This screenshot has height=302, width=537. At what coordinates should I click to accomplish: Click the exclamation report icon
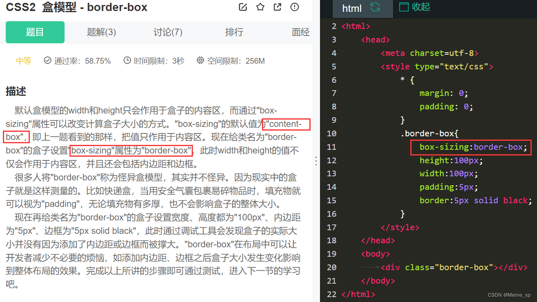coord(294,7)
